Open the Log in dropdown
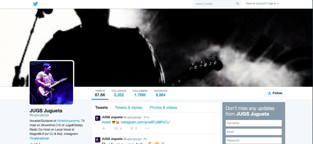313x144 pixels. pos(273,3)
